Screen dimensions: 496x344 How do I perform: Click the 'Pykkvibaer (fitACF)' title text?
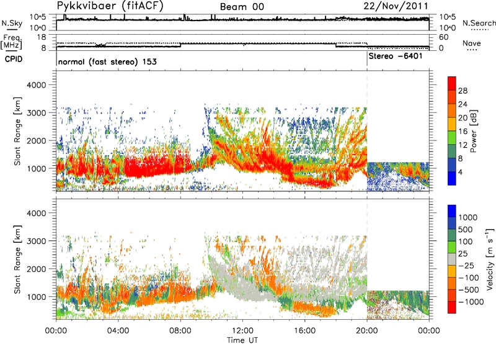click(x=110, y=6)
